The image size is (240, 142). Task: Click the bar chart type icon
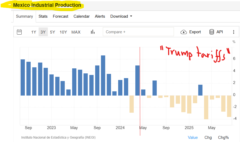93,32
